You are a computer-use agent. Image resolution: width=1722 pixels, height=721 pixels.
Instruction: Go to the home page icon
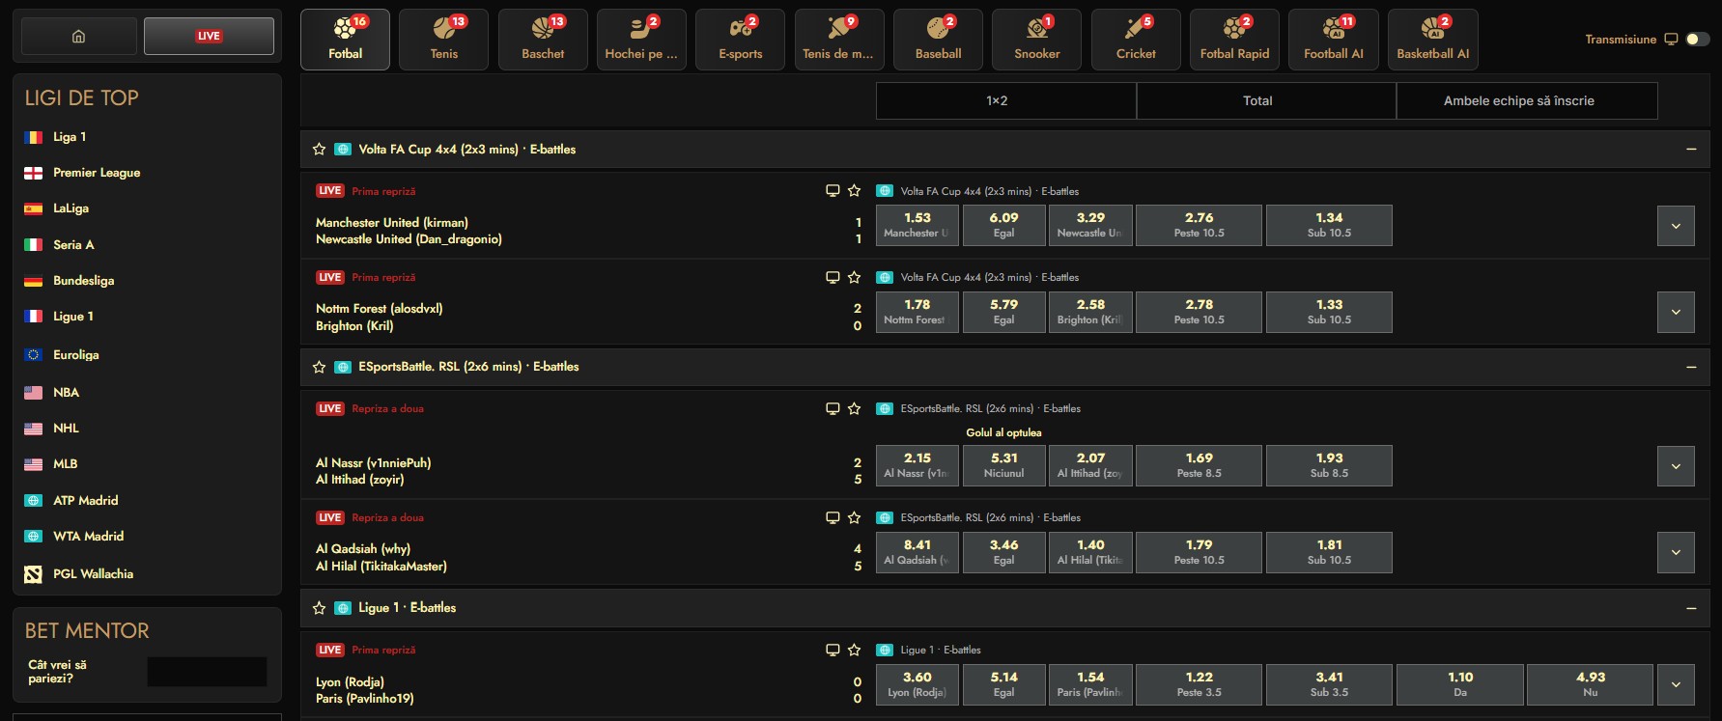pyautogui.click(x=78, y=37)
